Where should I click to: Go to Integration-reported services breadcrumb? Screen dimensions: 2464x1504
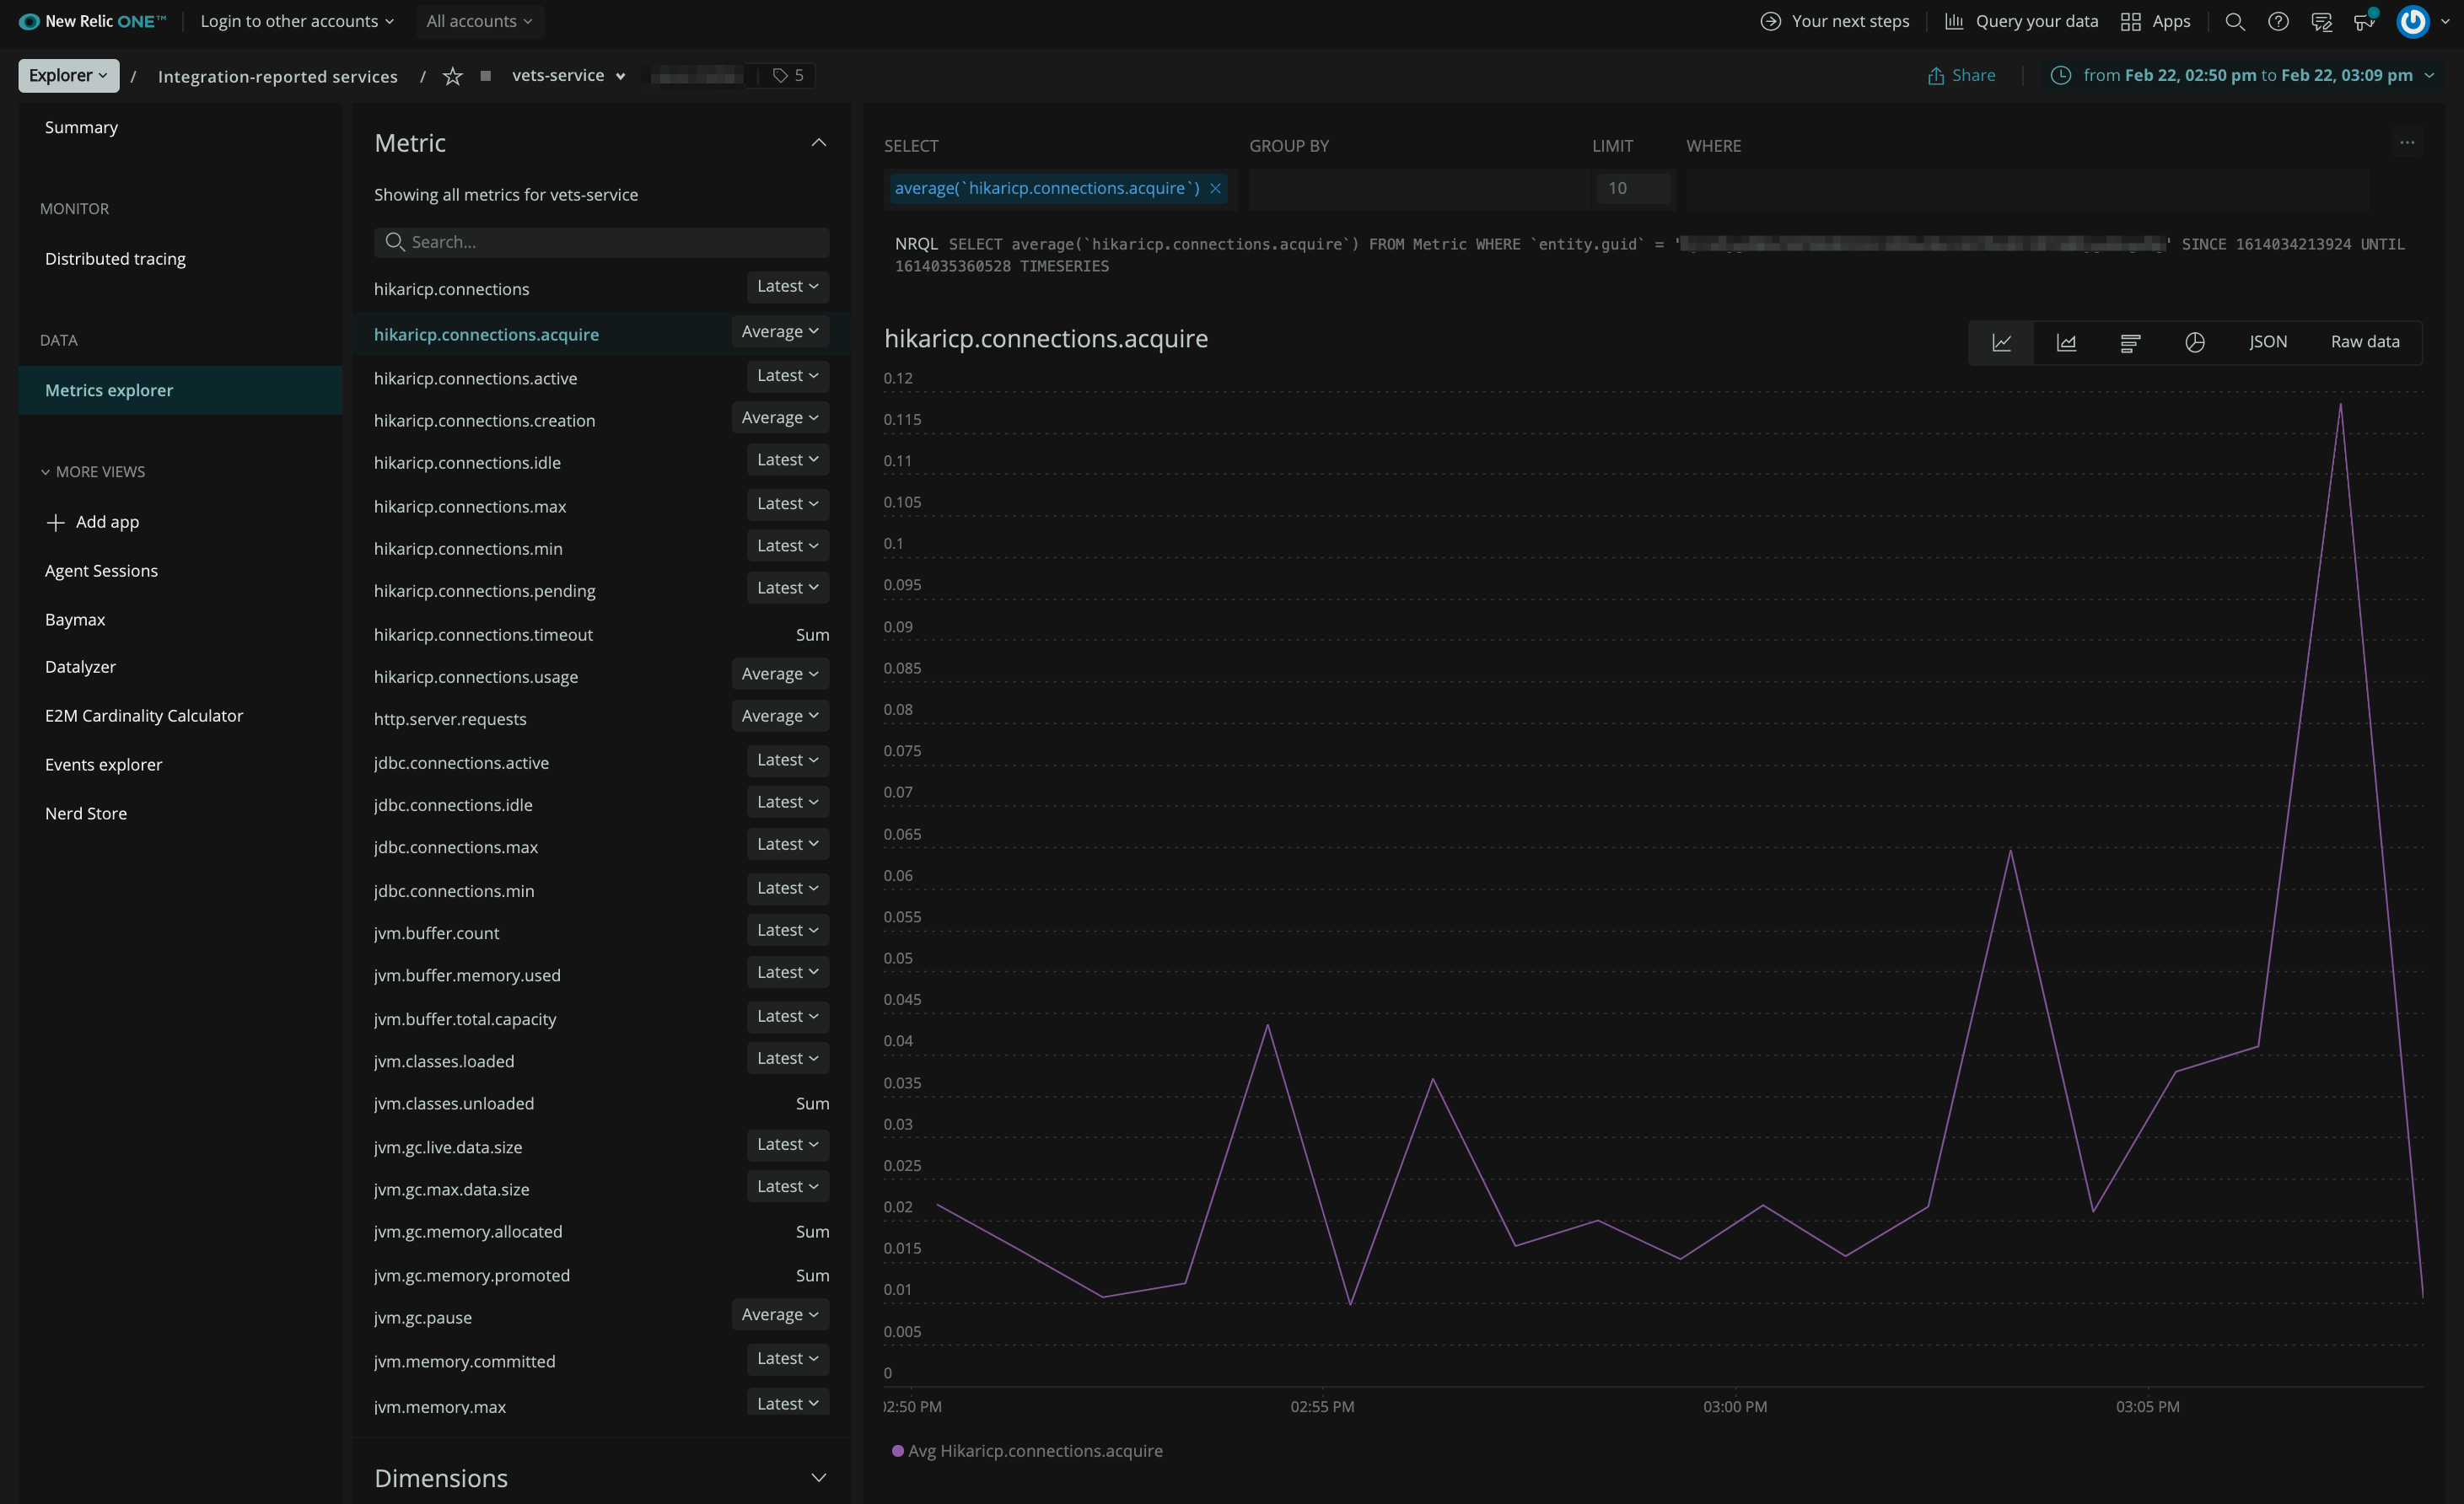tap(277, 77)
